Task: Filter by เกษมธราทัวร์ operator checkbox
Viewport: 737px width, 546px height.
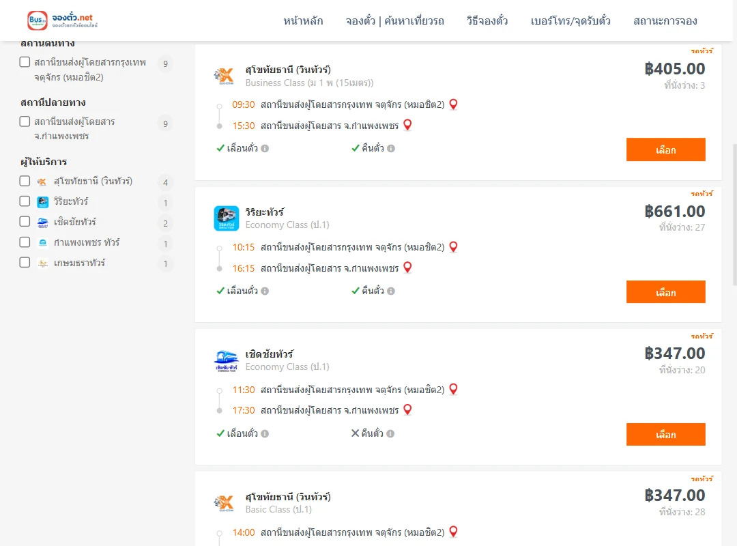Action: [x=25, y=262]
